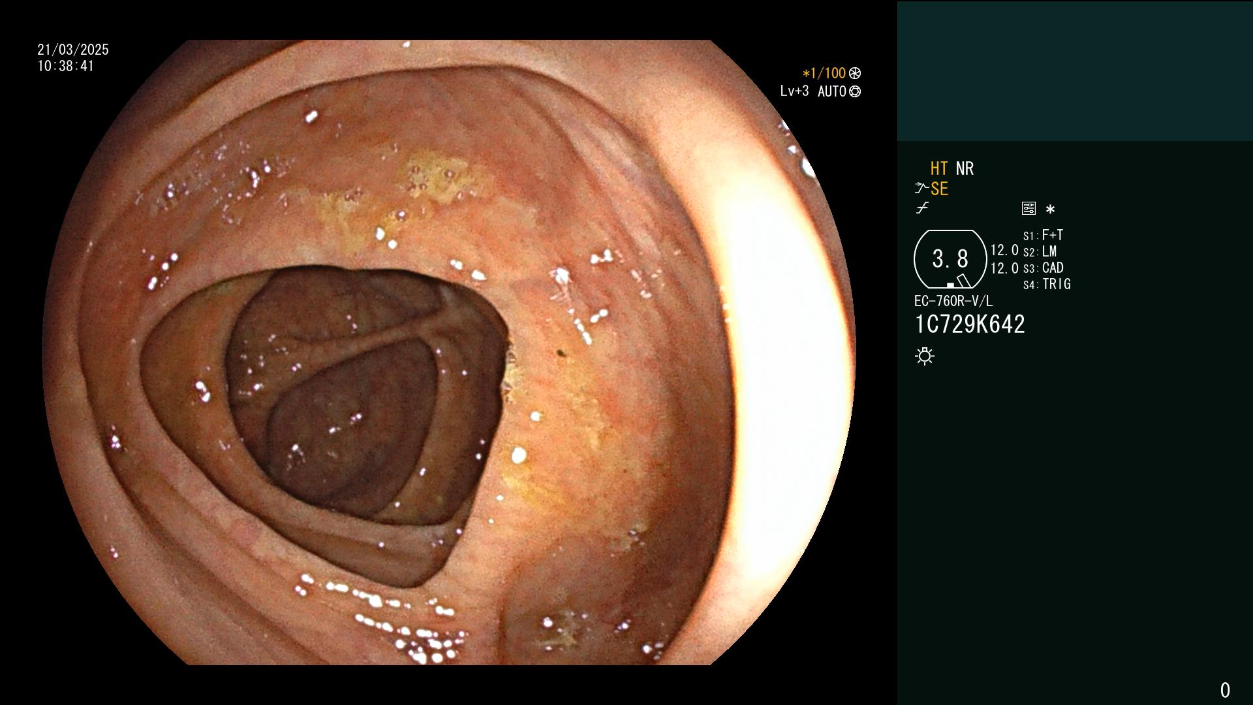Click the Lv+3 brightness level
The height and width of the screenshot is (705, 1253).
pos(794,91)
